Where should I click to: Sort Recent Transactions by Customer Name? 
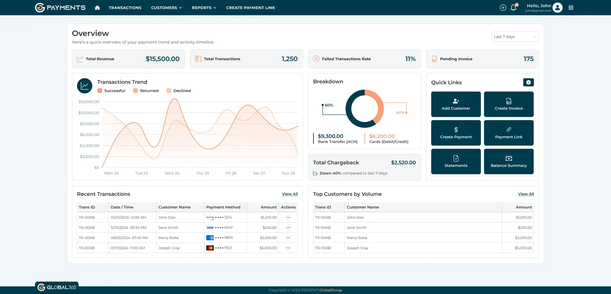pos(200,207)
